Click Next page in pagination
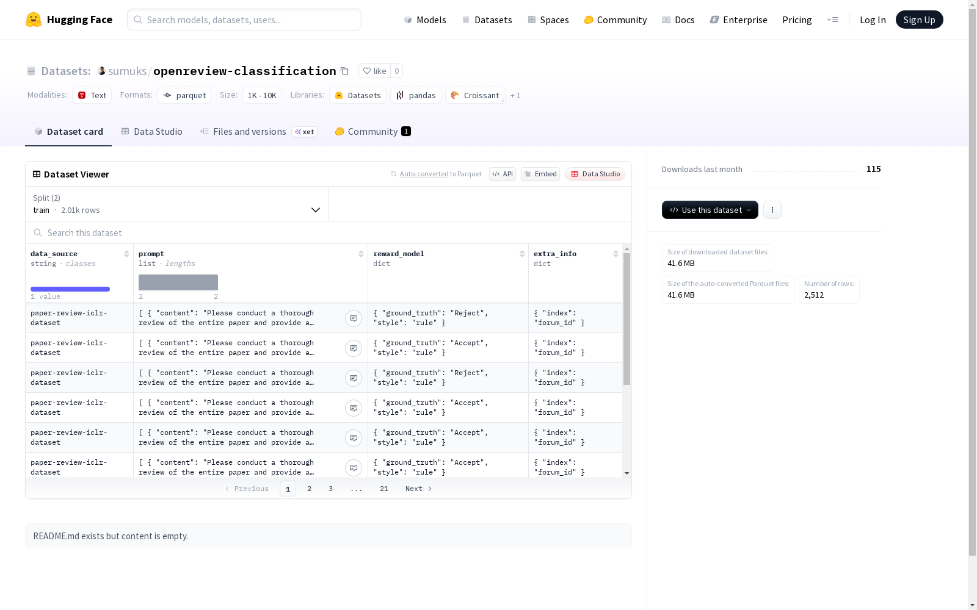This screenshot has height=610, width=977. pos(419,489)
